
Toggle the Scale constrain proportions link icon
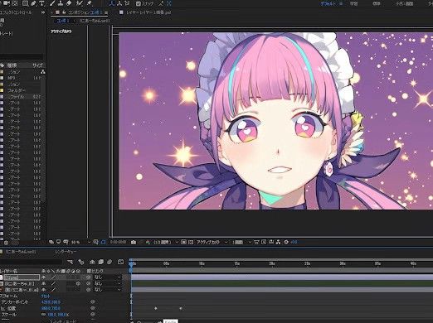(x=43, y=315)
